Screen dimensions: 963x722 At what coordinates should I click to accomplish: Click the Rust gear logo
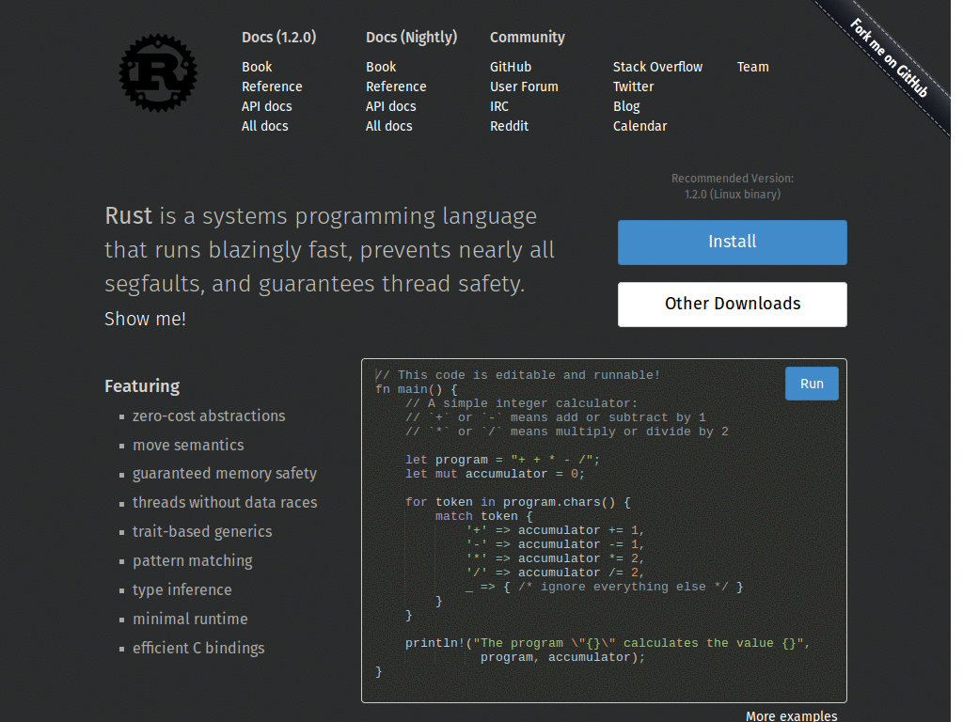[157, 71]
